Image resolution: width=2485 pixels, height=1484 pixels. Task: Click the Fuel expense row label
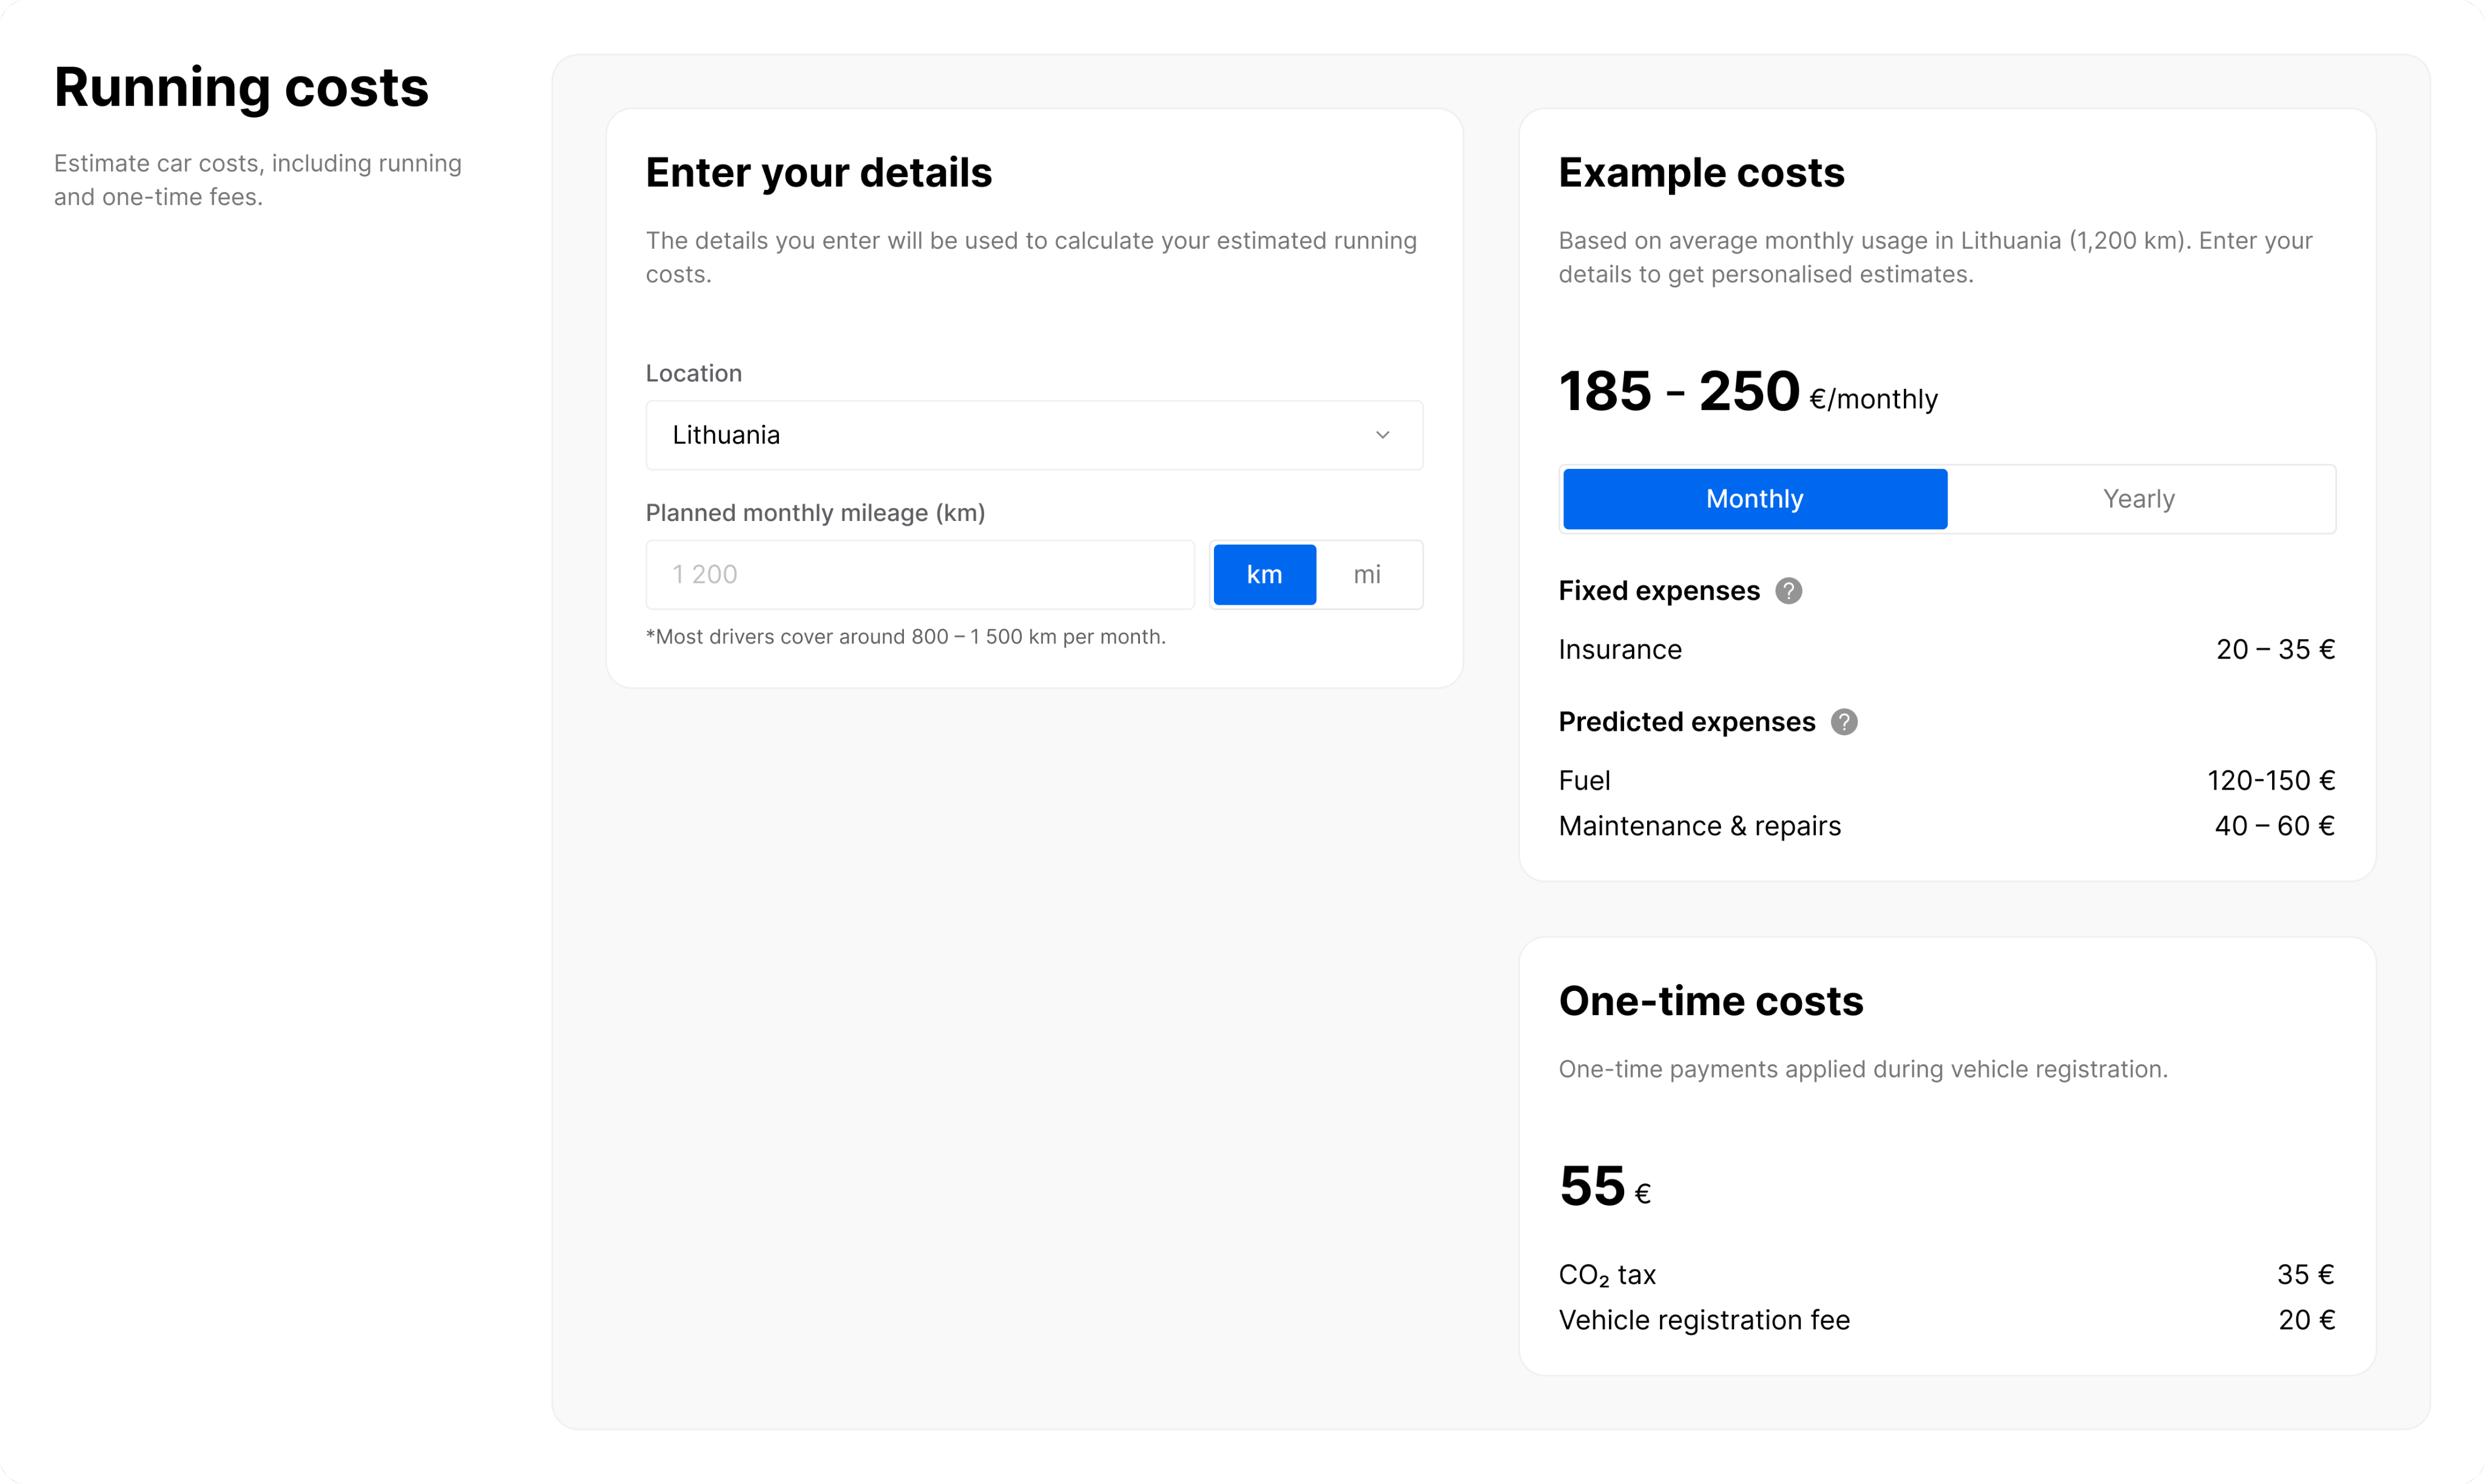click(1585, 781)
